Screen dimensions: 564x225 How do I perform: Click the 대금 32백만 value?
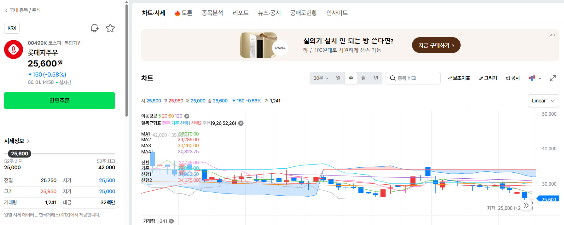108,203
